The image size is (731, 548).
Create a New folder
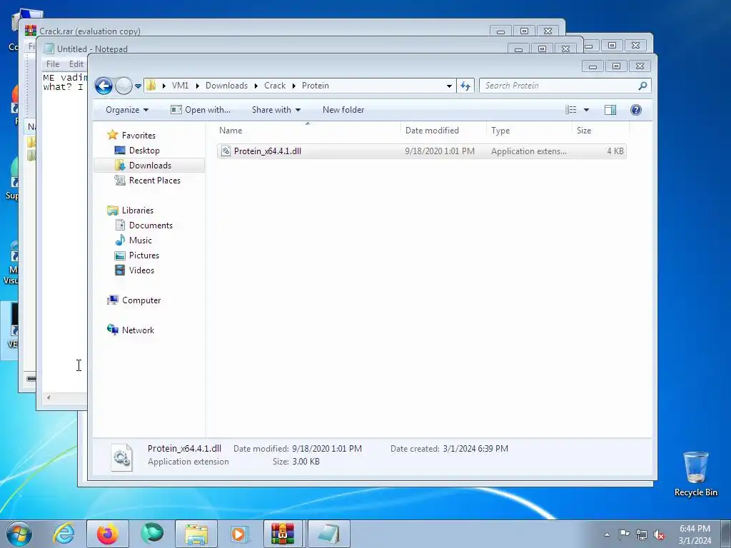pyautogui.click(x=343, y=110)
